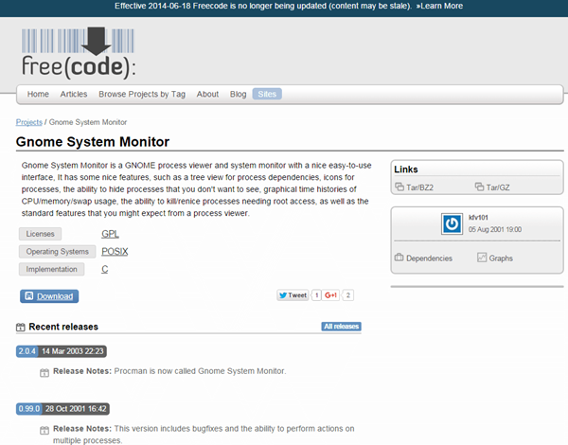Click the Dependencies briefcase icon
The image size is (568, 445).
399,258
